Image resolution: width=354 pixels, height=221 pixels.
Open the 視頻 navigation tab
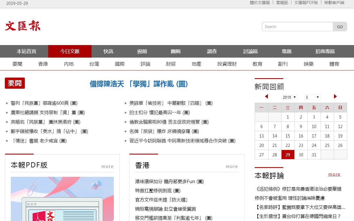tap(142, 51)
